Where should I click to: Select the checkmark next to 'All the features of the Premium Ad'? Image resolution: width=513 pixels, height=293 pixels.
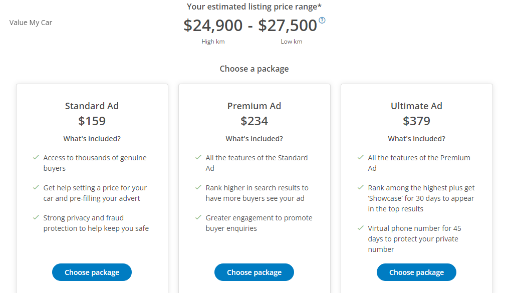(361, 157)
